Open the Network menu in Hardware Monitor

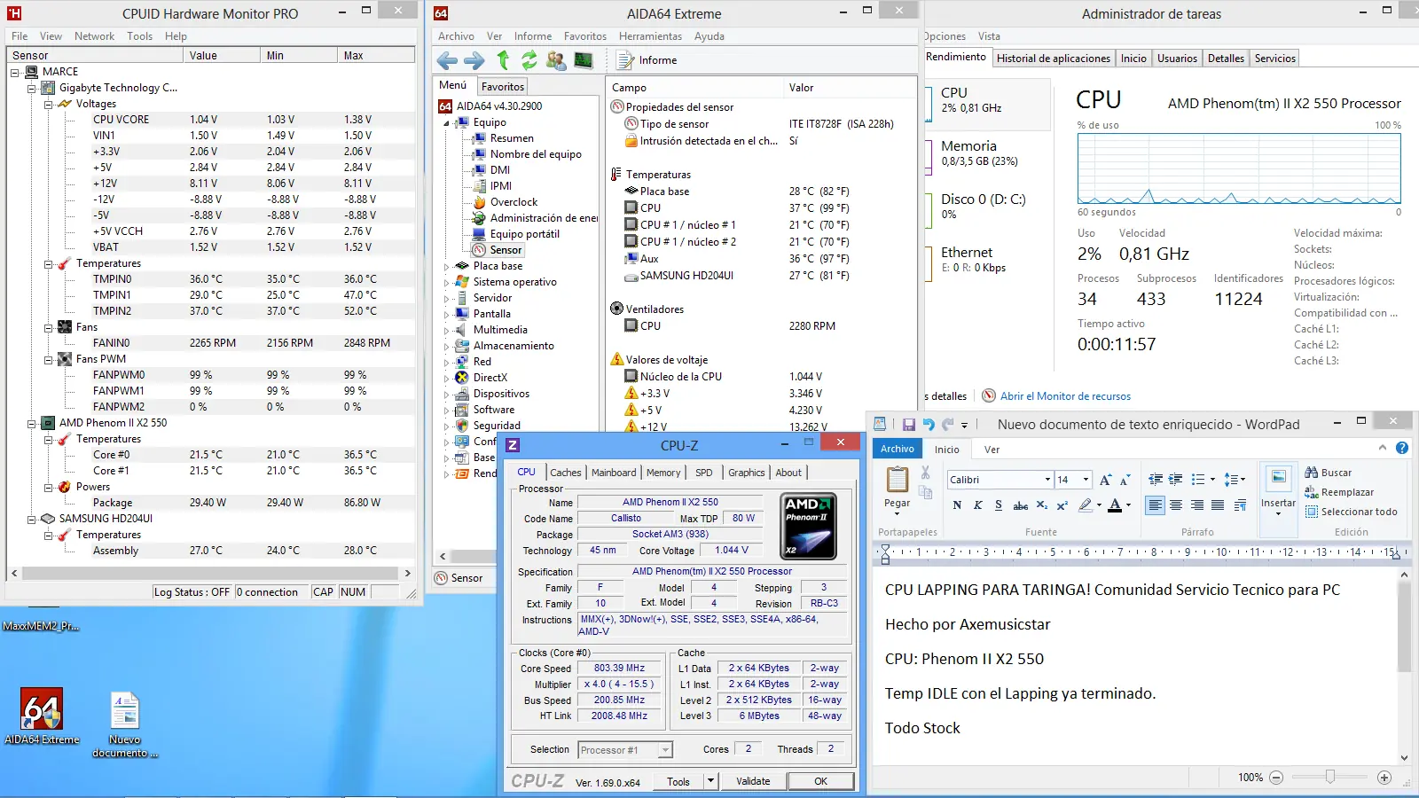(x=94, y=36)
